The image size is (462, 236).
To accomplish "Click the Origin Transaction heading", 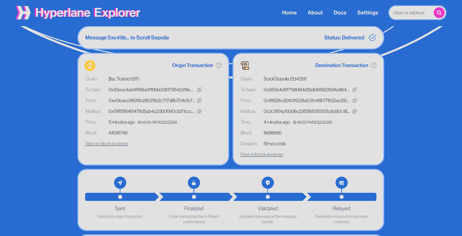I will coord(193,65).
